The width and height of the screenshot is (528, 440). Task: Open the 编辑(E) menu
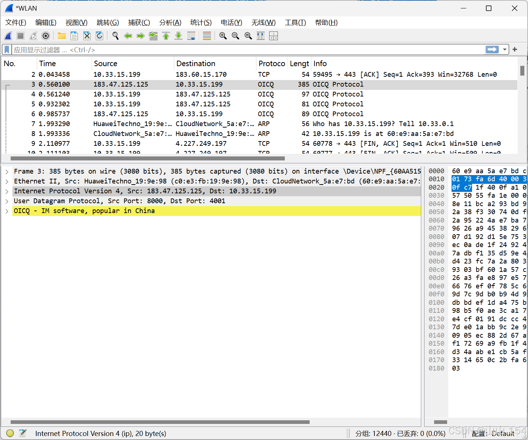46,23
